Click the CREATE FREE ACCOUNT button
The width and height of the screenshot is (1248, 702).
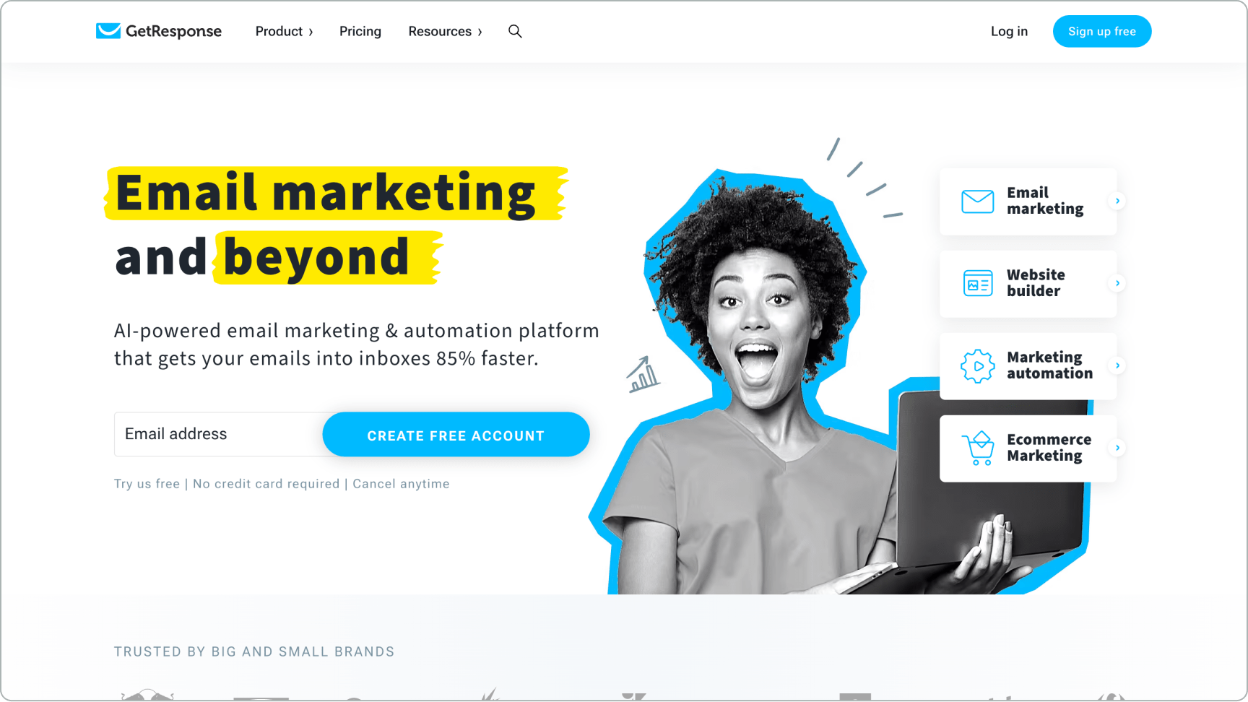(x=456, y=435)
